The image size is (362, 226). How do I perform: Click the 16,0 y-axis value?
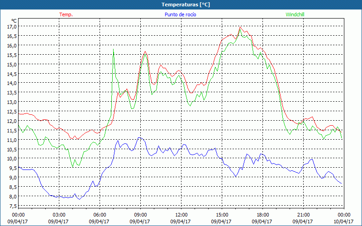(13, 46)
